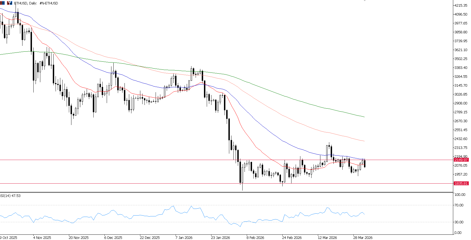Viewport: 471px width, 240px height.
Task: Select the ETHUSD Daily chart title
Action: [x=36, y=3]
